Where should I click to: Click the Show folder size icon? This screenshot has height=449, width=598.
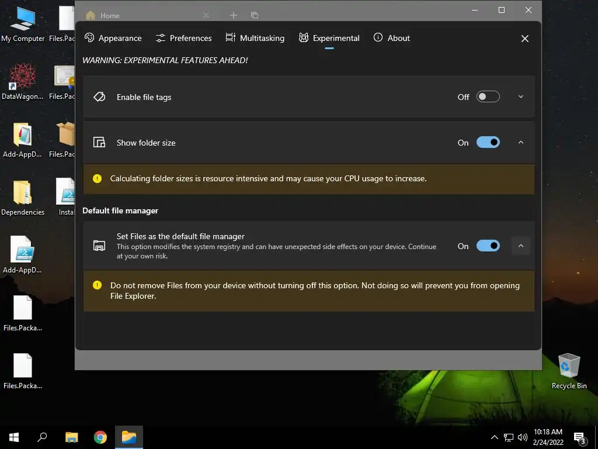(x=99, y=143)
